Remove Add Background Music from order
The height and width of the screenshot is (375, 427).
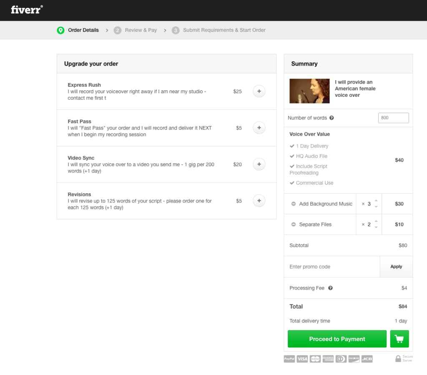[x=294, y=204]
